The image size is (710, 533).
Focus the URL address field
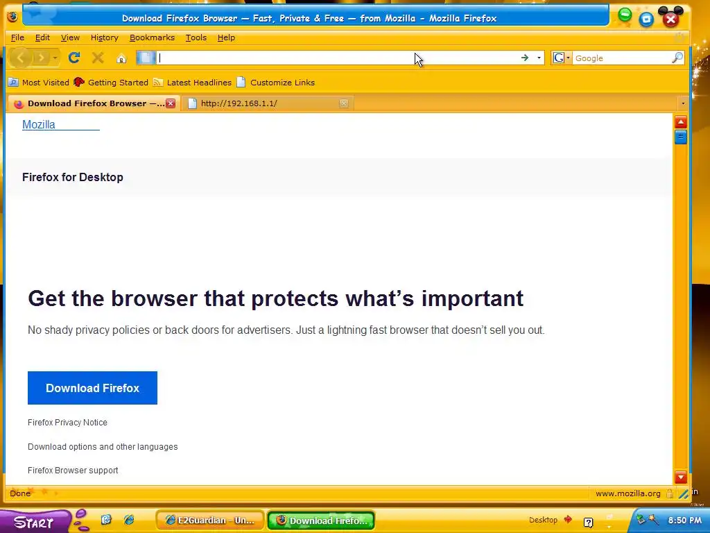[x=338, y=58]
